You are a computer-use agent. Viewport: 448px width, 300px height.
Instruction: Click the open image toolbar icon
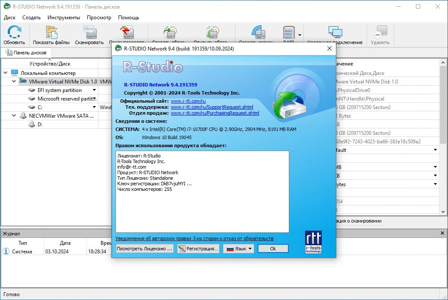(212, 32)
